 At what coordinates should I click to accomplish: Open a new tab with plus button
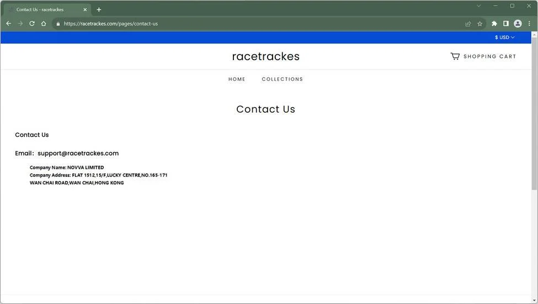tap(99, 9)
